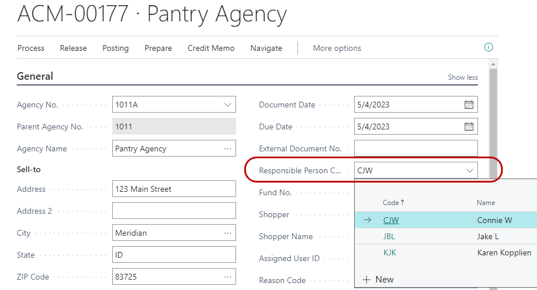Image resolution: width=537 pixels, height=290 pixels.
Task: Click the plus icon beside New
Action: tap(366, 280)
